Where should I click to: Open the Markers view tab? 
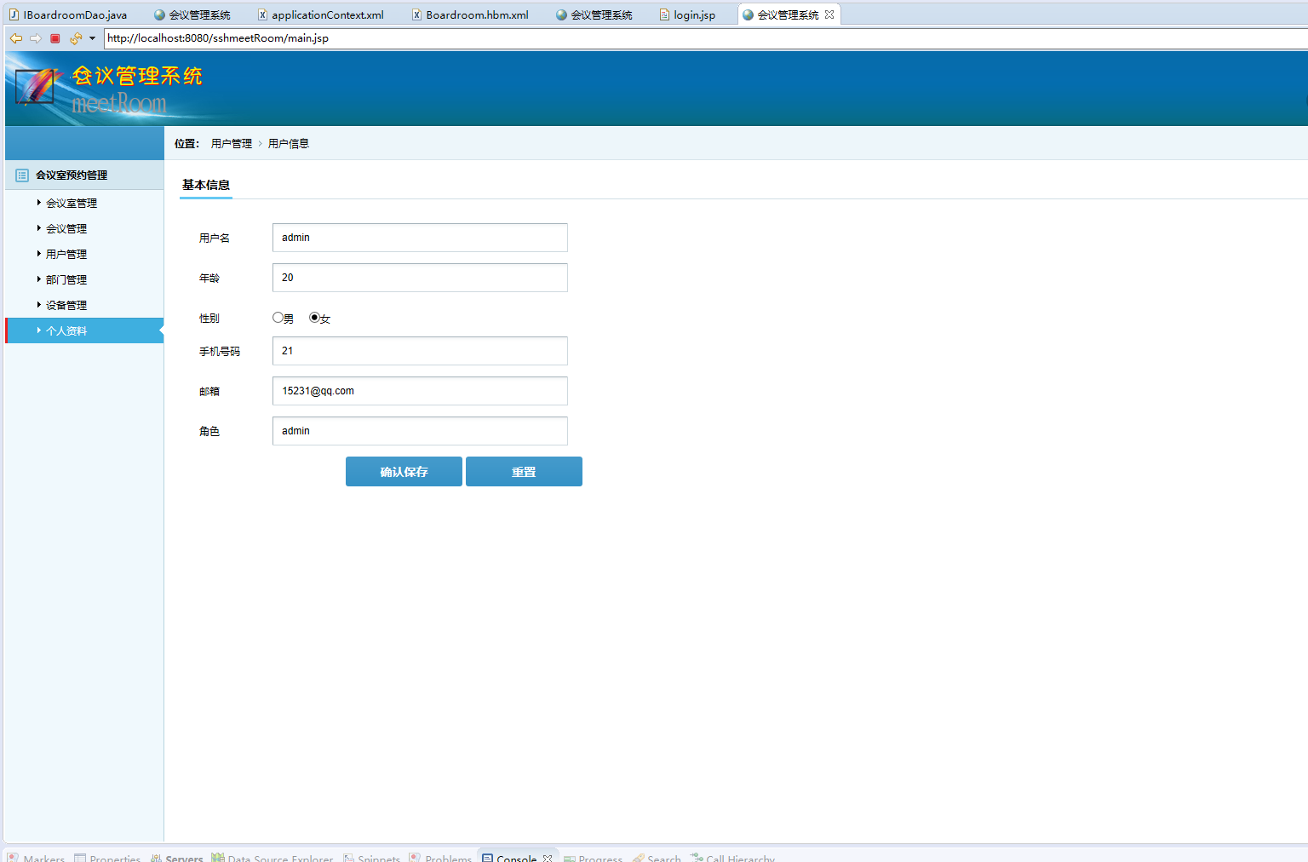coord(36,857)
